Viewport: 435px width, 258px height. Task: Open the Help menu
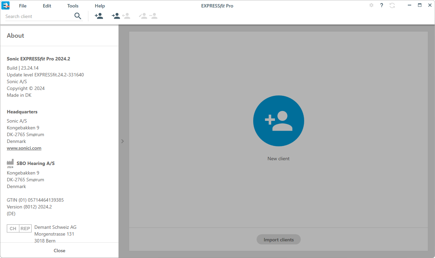click(100, 6)
